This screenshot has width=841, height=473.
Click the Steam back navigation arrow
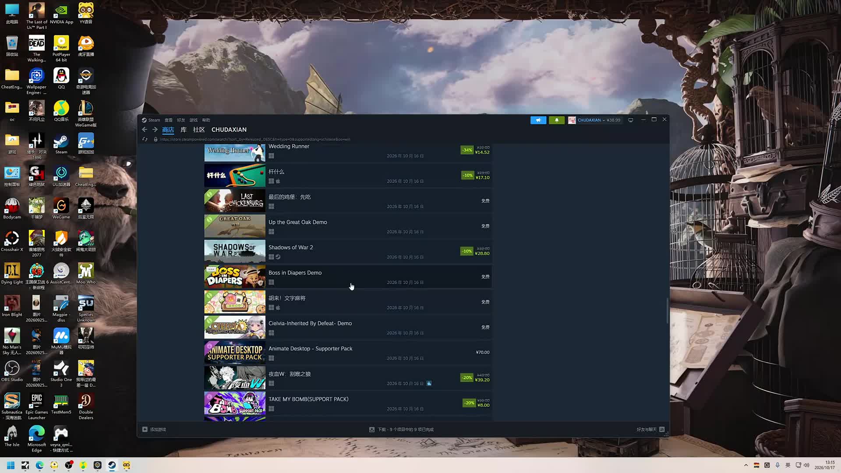point(145,130)
